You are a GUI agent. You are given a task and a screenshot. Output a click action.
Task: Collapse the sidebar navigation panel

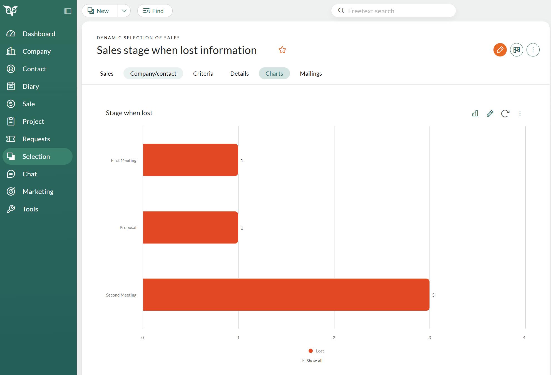68,11
